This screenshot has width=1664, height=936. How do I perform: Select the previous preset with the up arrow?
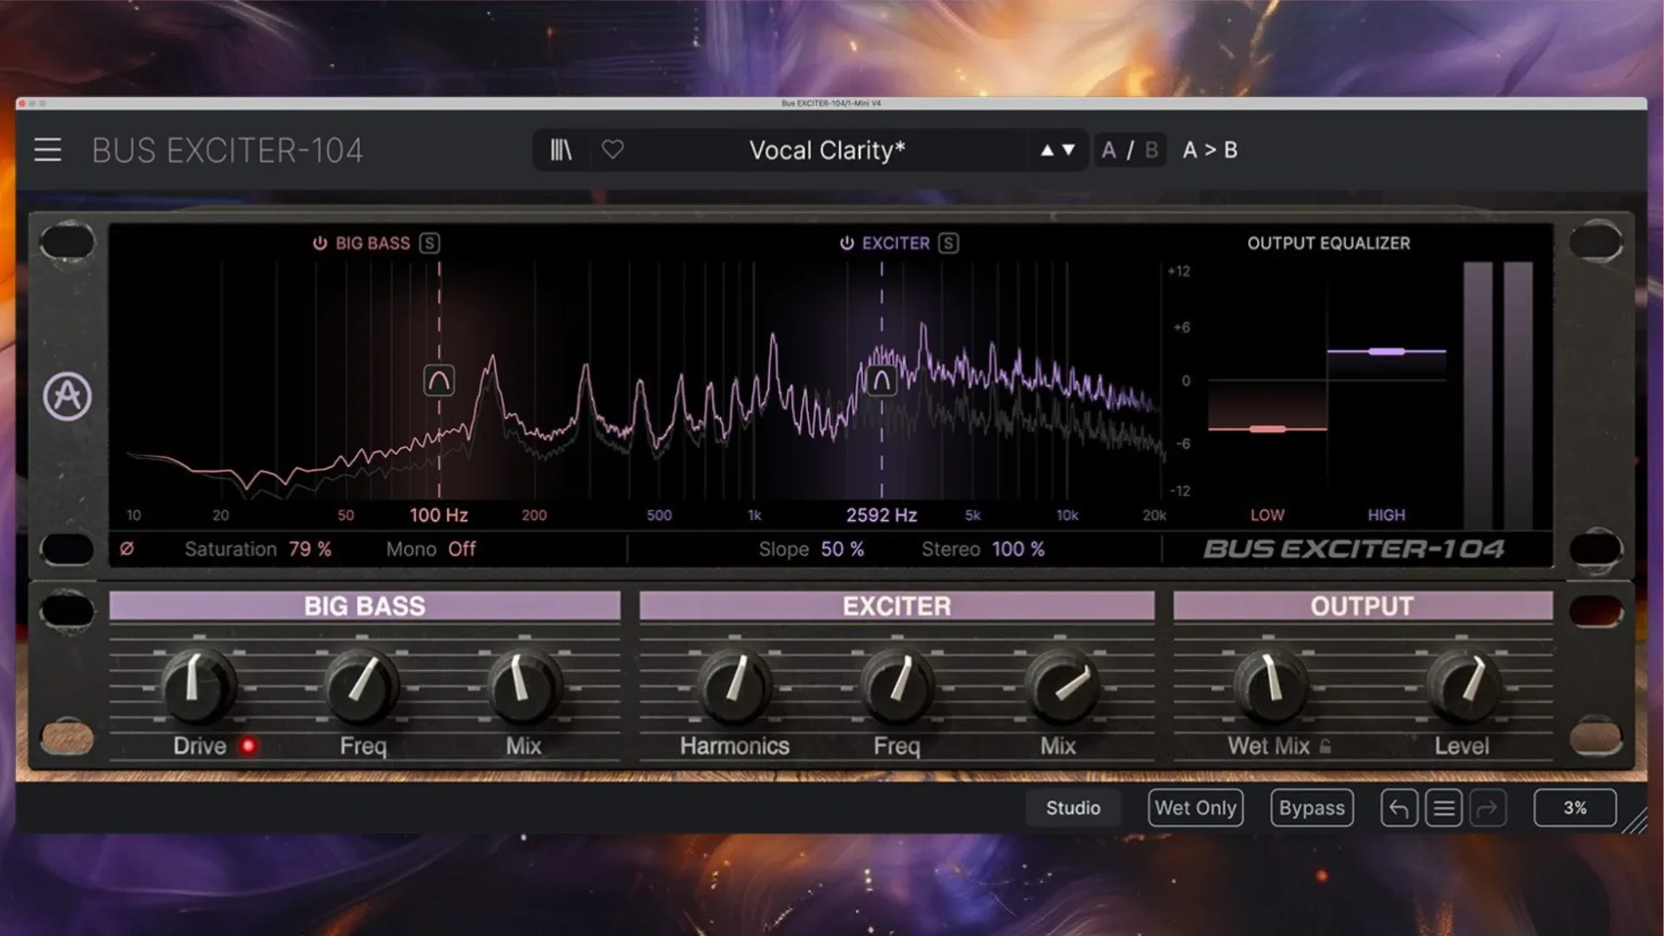click(1049, 149)
